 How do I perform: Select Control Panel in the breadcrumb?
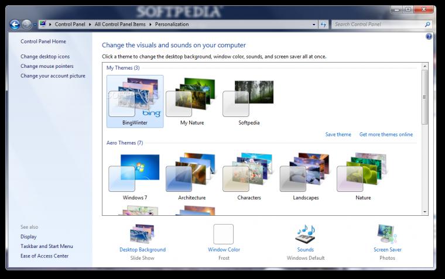tap(70, 25)
